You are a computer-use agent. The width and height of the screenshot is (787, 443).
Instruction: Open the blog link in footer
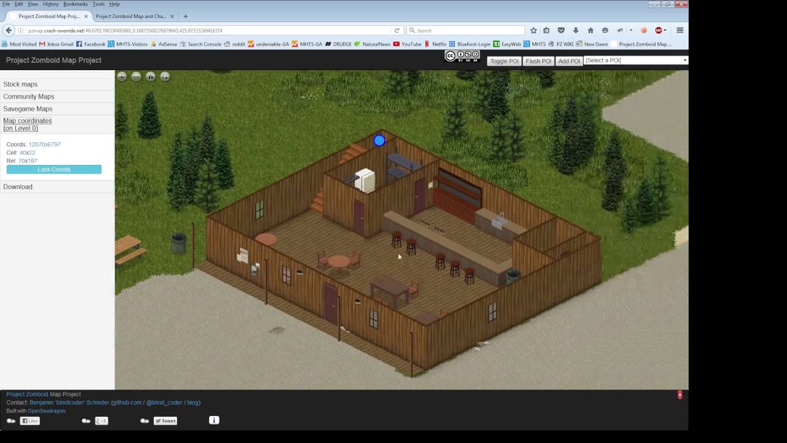click(193, 402)
